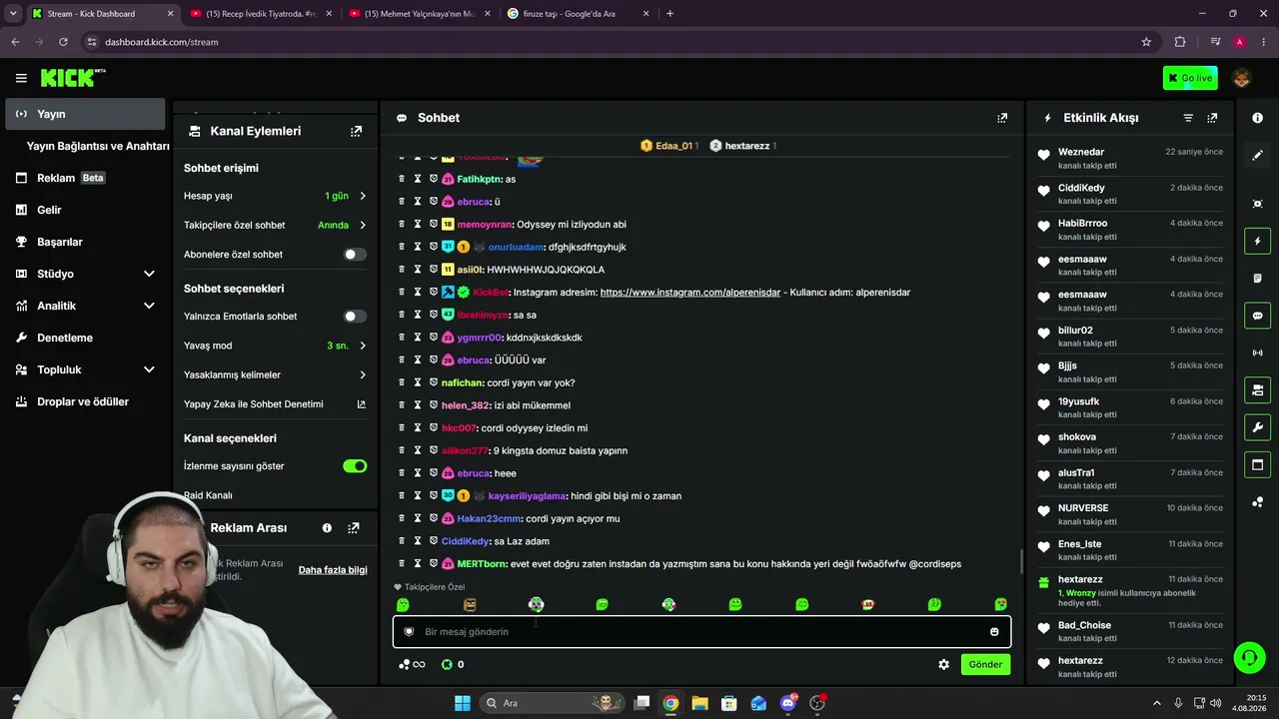Click the Windows Start button
This screenshot has height=719, width=1279.
tap(463, 703)
